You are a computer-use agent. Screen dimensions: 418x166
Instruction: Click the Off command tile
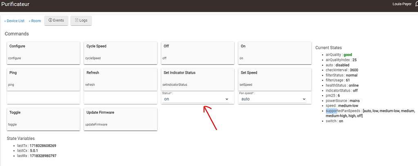(198, 53)
